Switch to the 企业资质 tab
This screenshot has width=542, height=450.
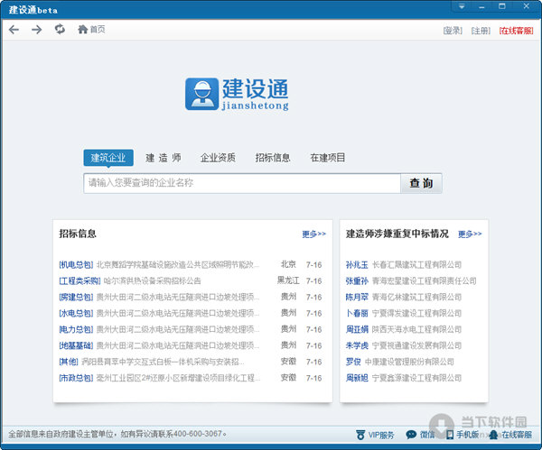(x=218, y=158)
